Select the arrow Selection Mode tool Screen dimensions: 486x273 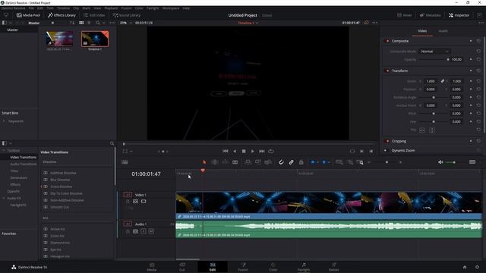(x=204, y=162)
